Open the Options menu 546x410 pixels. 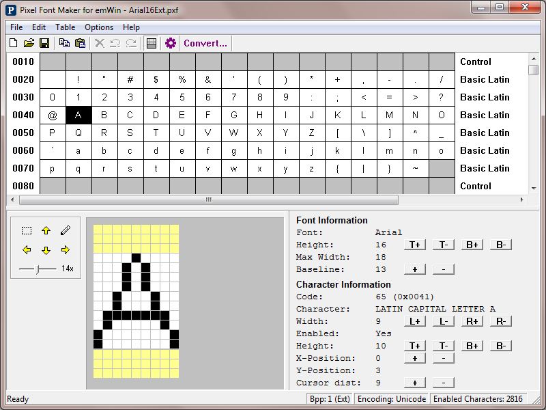99,27
